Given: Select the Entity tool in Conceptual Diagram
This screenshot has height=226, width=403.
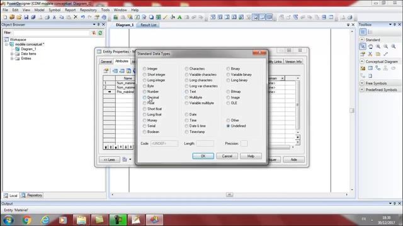Looking at the screenshot, I should pos(370,68).
